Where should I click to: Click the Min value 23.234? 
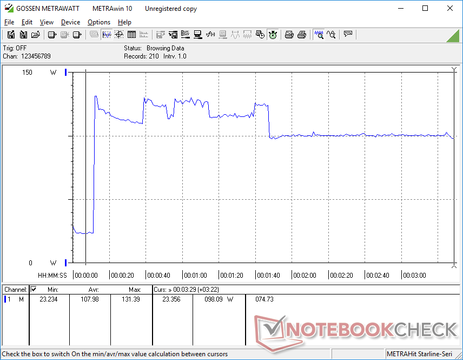pyautogui.click(x=49, y=299)
